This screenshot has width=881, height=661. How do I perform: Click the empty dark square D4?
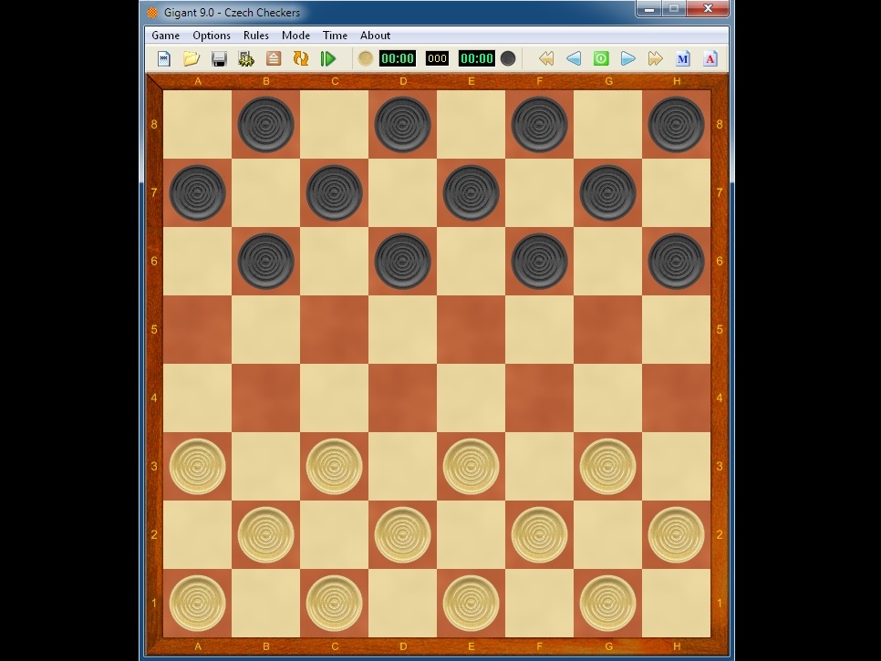pyautogui.click(x=402, y=398)
